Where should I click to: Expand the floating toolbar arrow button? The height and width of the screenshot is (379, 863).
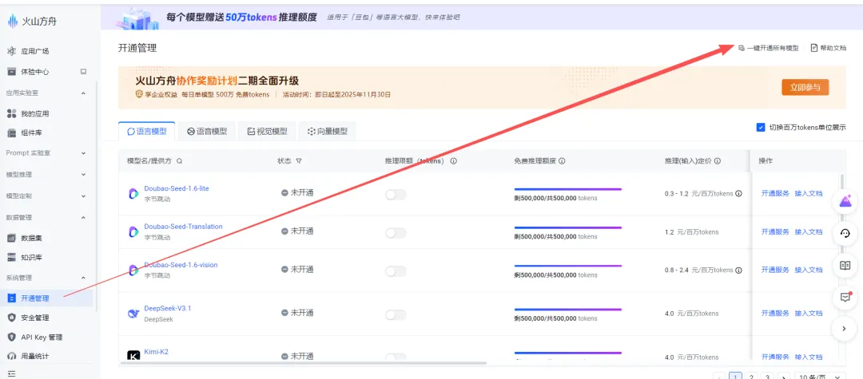point(845,329)
